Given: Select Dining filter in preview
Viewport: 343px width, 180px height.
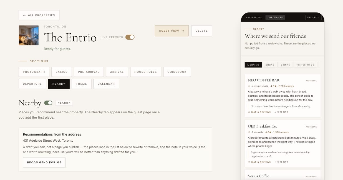Looking at the screenshot, I should (x=270, y=65).
